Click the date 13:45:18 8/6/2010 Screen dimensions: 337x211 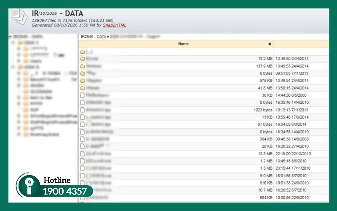pos(291,161)
